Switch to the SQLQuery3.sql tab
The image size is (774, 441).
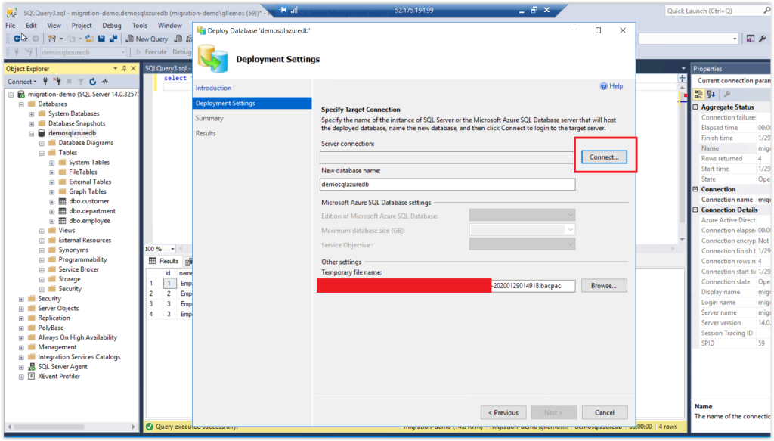[x=166, y=68]
